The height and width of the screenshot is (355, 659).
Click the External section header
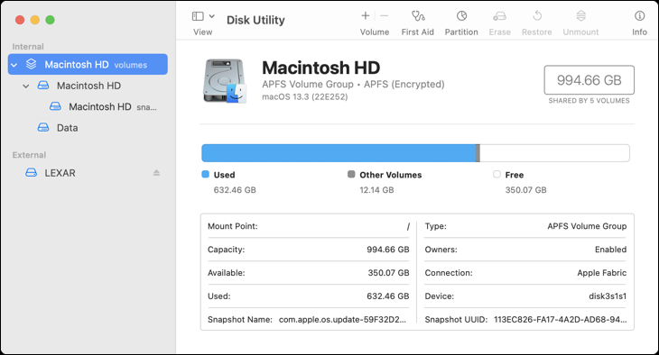click(x=29, y=155)
